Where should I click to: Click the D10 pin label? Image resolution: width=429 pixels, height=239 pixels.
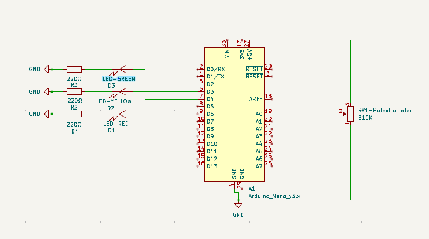tap(212, 144)
